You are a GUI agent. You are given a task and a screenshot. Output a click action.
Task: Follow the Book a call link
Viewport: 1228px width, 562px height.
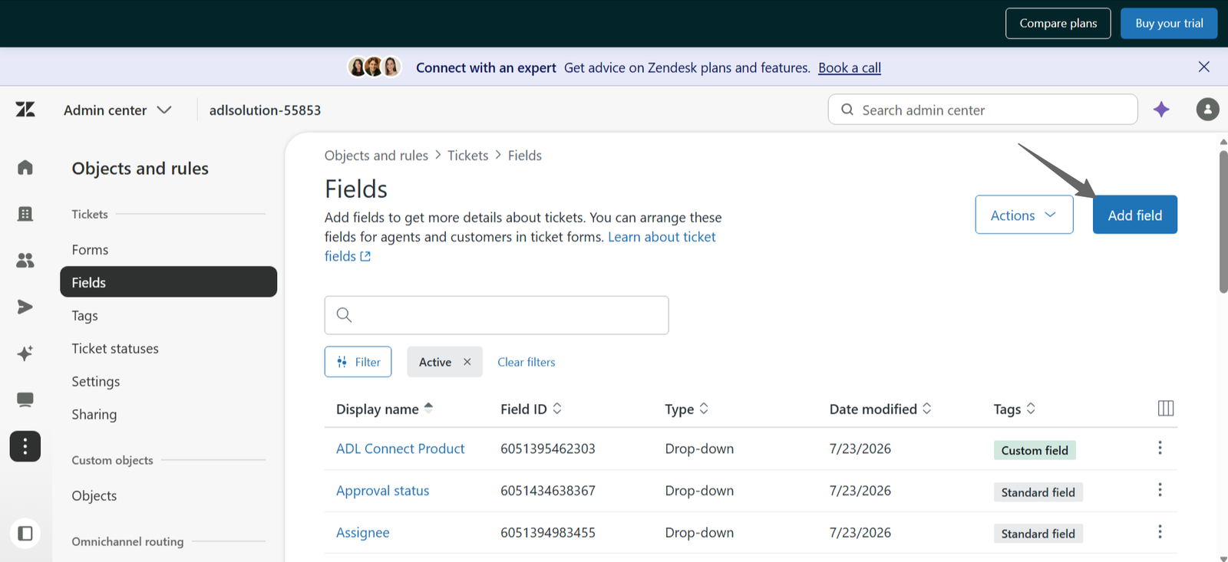[849, 67]
